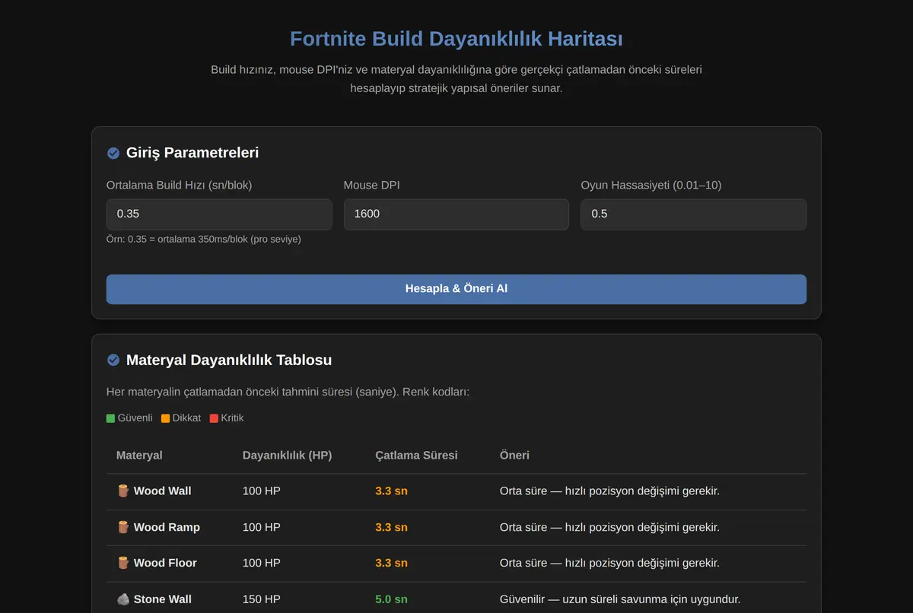
Task: Select the Stone Wall material name
Action: (162, 599)
